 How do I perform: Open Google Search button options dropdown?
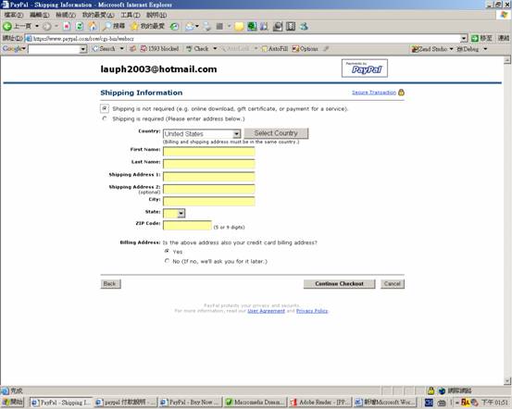coord(122,49)
